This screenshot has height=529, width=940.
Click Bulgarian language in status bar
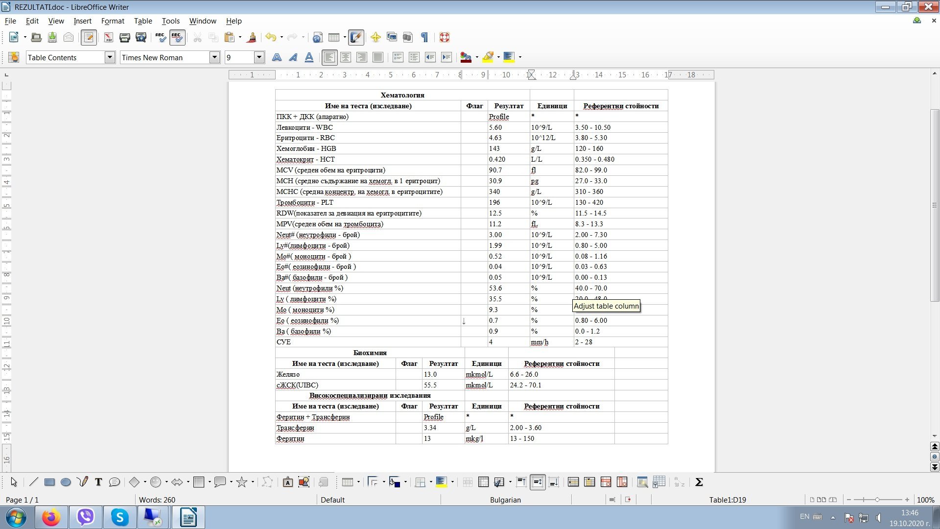[x=505, y=500]
